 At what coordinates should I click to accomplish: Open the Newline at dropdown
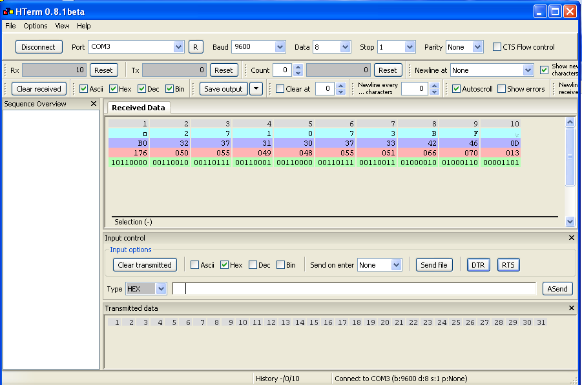[x=528, y=70]
